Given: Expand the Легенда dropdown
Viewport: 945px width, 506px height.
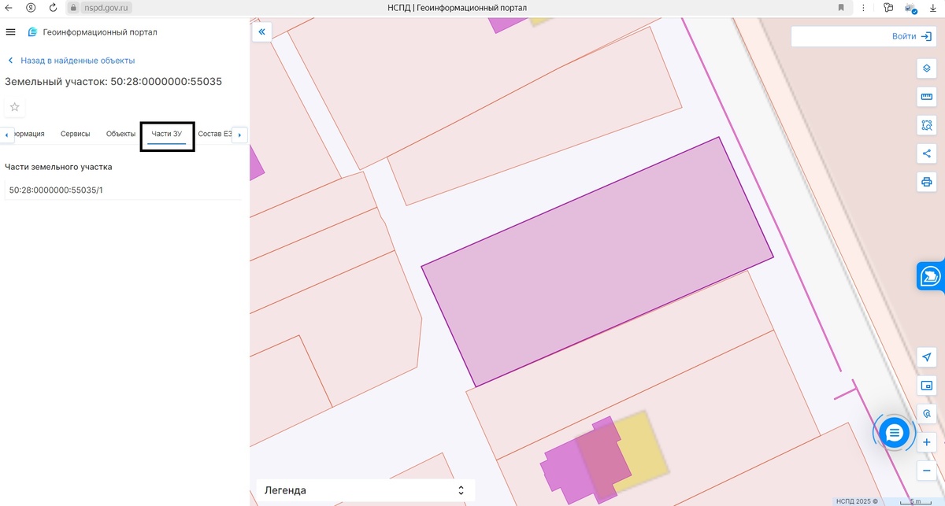Looking at the screenshot, I should [x=365, y=490].
